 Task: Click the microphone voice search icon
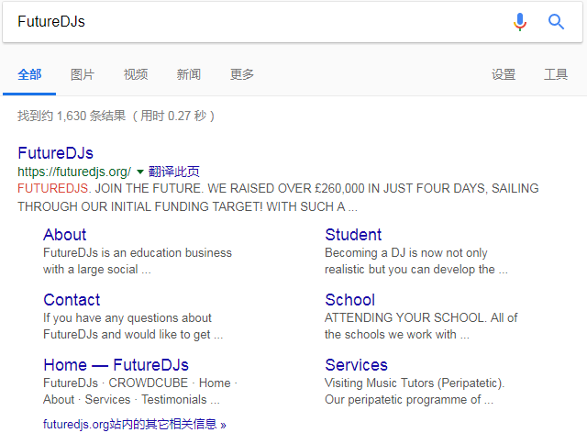pyautogui.click(x=520, y=22)
